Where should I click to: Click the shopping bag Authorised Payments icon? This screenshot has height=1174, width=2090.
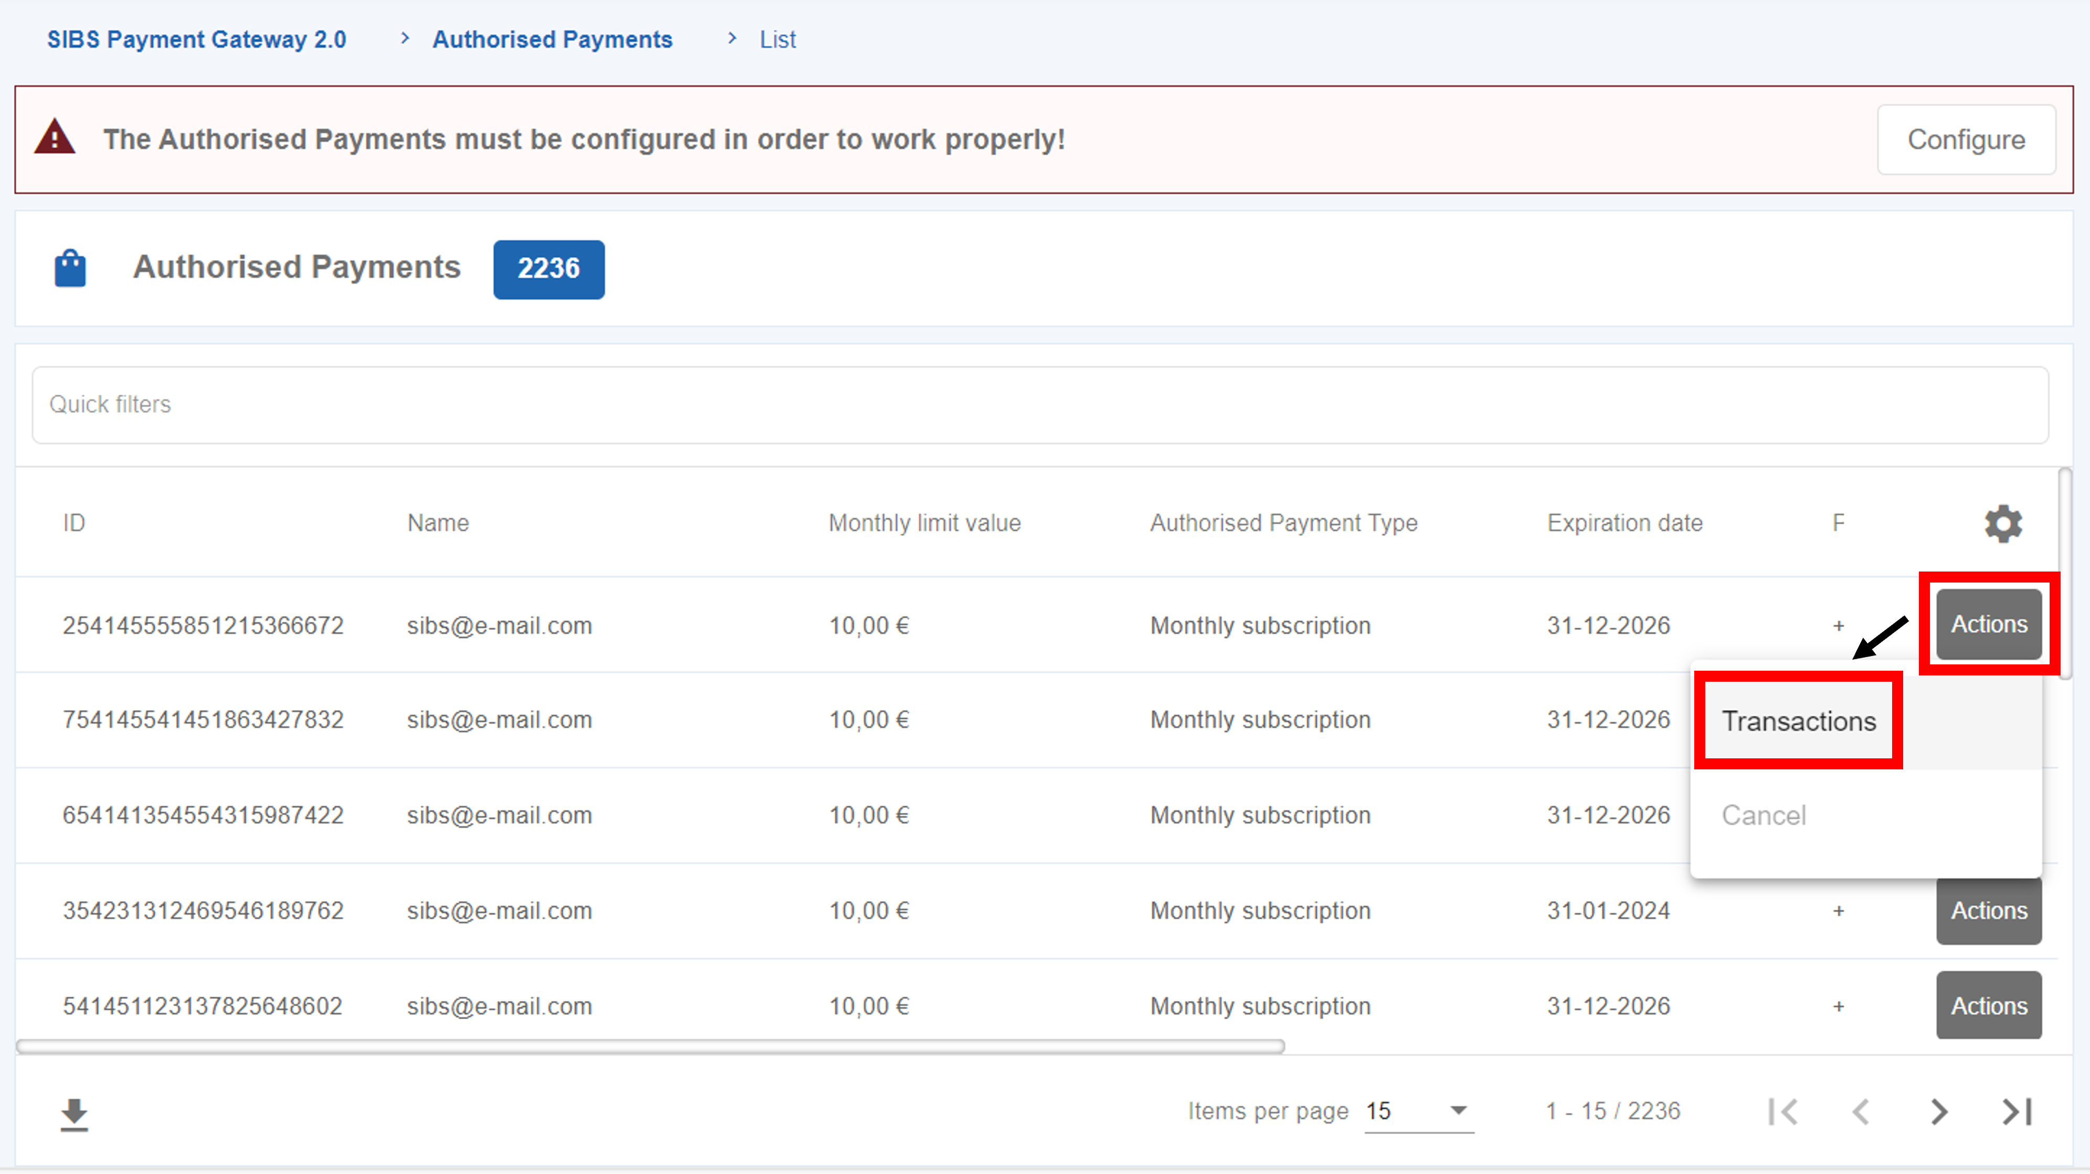(x=70, y=268)
